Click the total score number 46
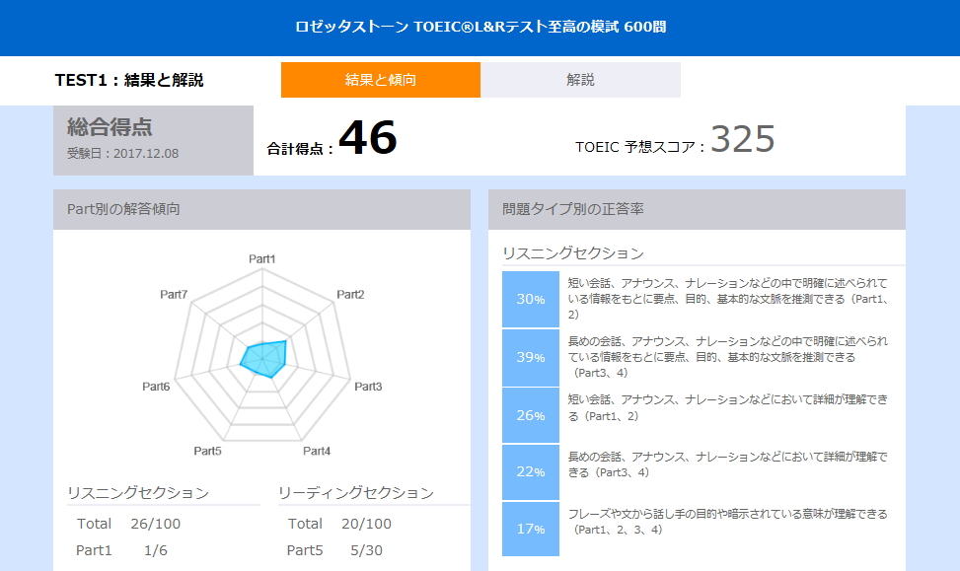960x571 pixels. (x=367, y=139)
